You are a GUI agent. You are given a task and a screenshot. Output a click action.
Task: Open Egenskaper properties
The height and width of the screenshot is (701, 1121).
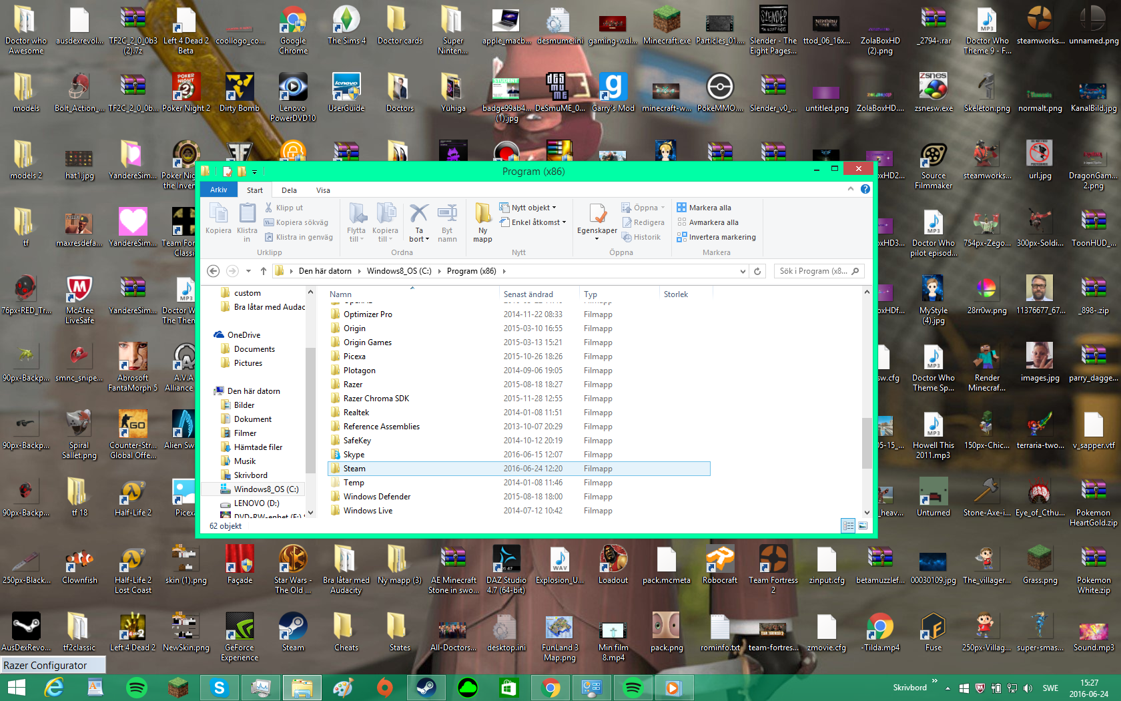[597, 221]
